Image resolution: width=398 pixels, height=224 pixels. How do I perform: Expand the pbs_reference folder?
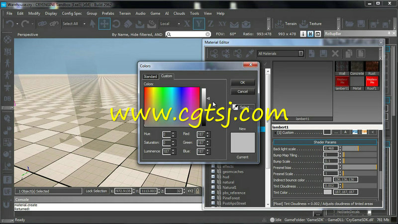pyautogui.click(x=213, y=193)
